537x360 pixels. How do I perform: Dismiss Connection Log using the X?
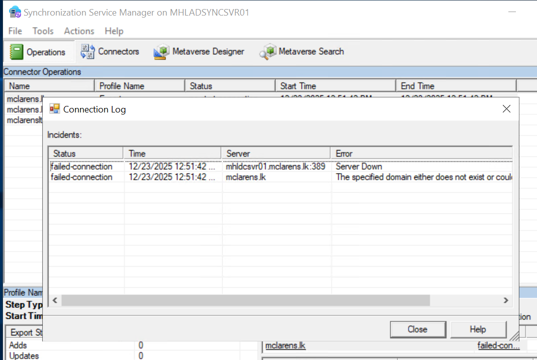pos(506,109)
